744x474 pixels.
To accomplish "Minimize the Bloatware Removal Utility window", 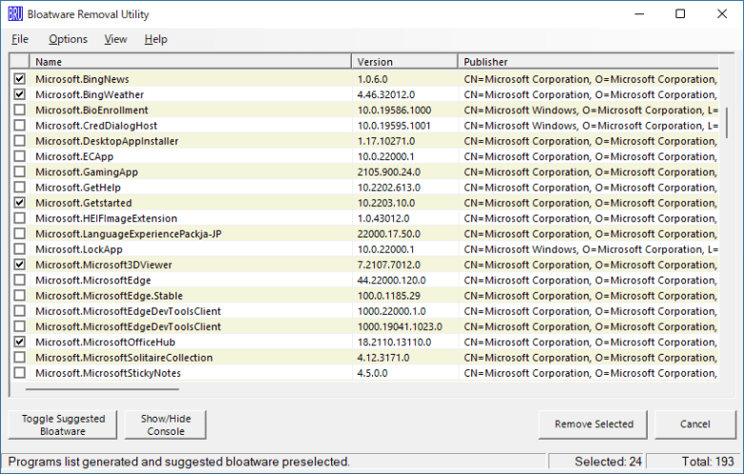I will click(639, 14).
